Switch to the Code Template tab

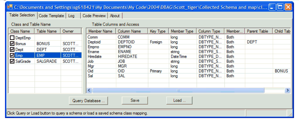[51, 16]
